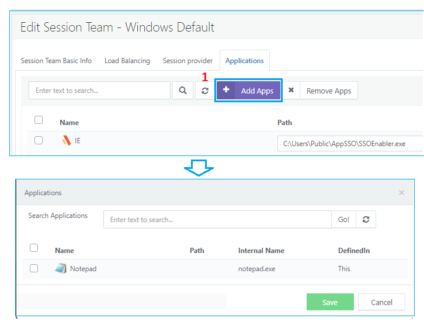Click the X icon beside Remove Apps

[x=291, y=90]
